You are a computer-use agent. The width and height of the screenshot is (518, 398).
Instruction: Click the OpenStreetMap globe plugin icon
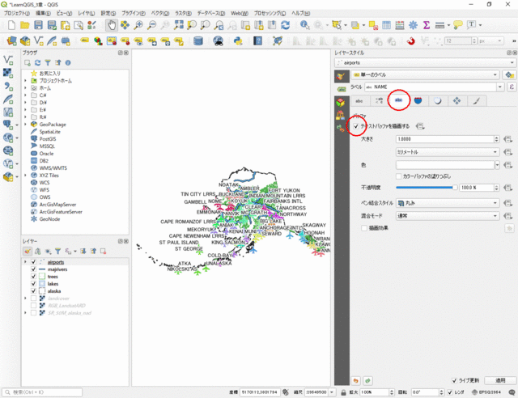coord(218,41)
